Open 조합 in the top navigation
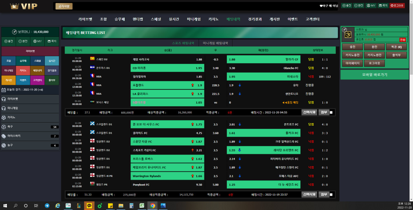 click(103, 19)
